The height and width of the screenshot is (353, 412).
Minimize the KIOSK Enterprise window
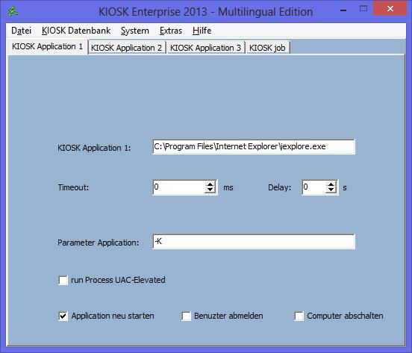[343, 10]
